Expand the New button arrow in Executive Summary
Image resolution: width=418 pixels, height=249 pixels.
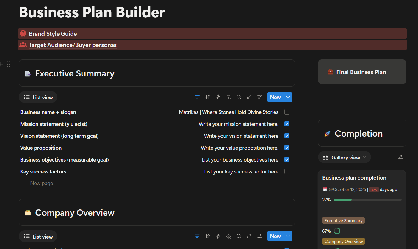pyautogui.click(x=288, y=97)
